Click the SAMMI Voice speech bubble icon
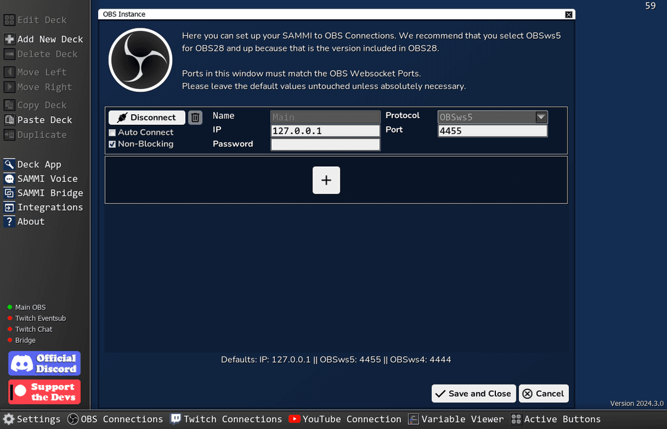Image resolution: width=667 pixels, height=429 pixels. (9, 179)
